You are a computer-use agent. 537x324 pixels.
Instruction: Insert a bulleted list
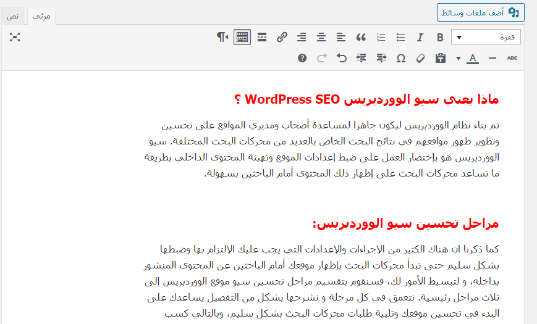pos(400,37)
